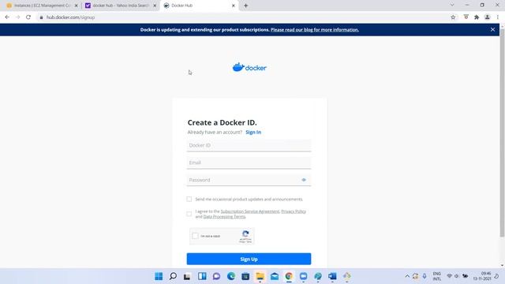Viewport: 505px width, 284px height.
Task: Reload the Docker Hub page
Action: (x=28, y=17)
